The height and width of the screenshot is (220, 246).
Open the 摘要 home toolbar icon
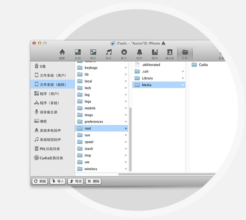62,54
